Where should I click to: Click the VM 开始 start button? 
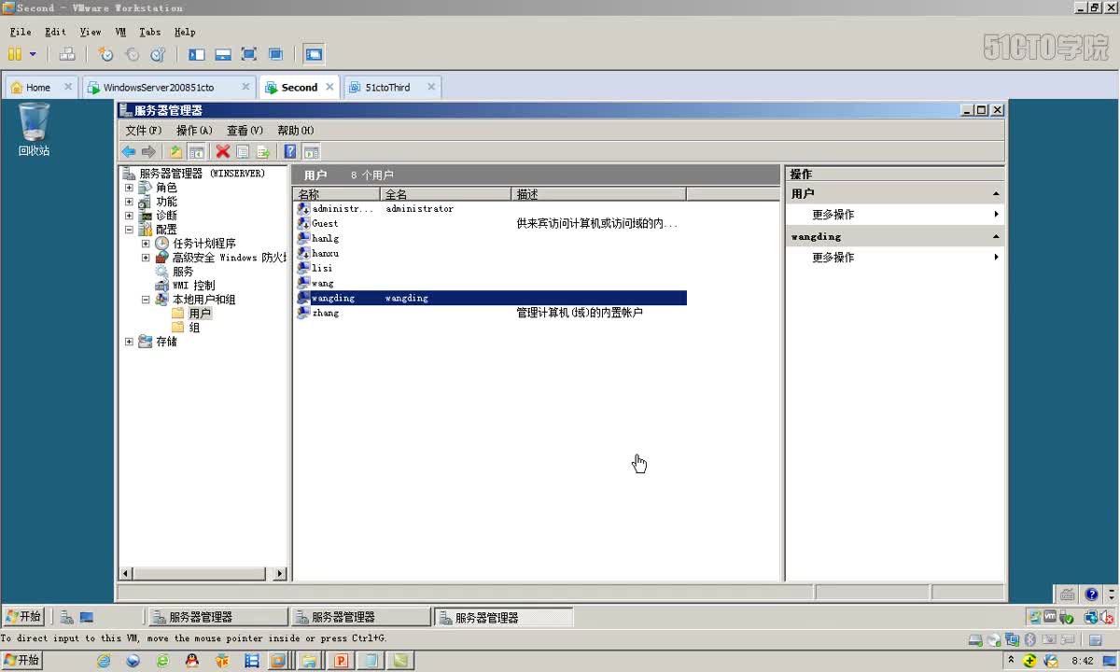(23, 616)
